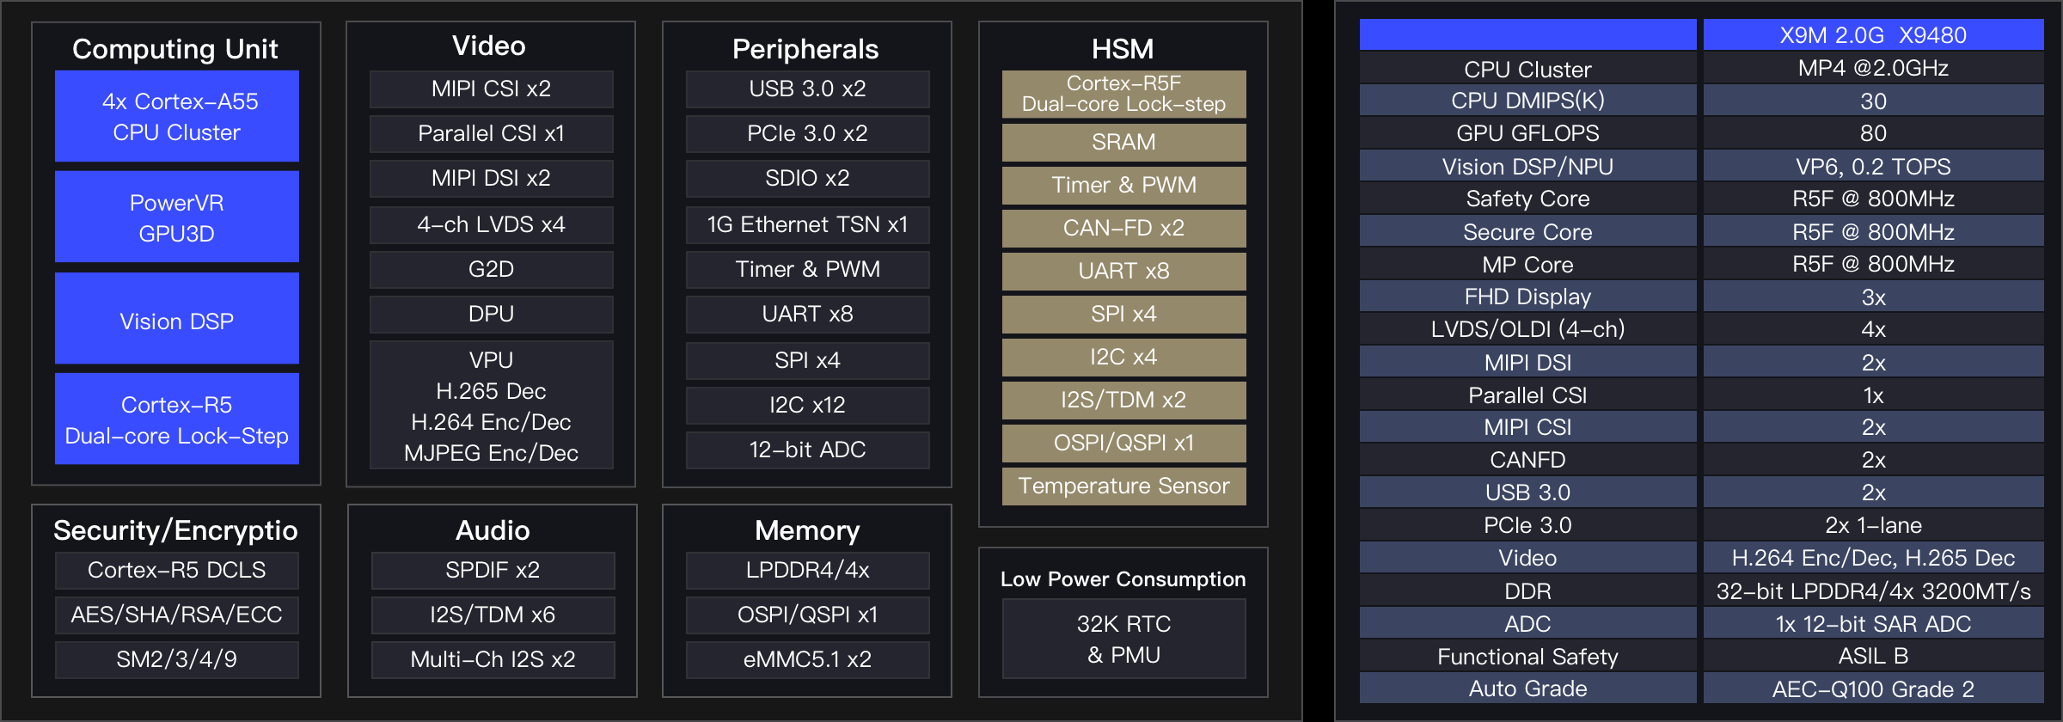Select 1G Ethernet TSN x1
The width and height of the screenshot is (2063, 722).
tap(807, 224)
